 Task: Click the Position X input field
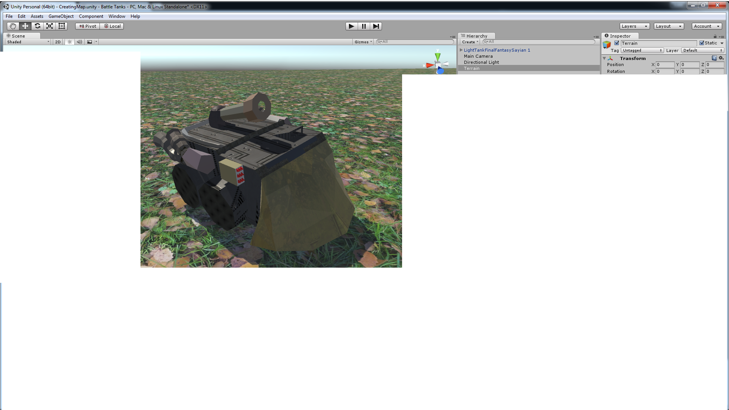click(664, 65)
